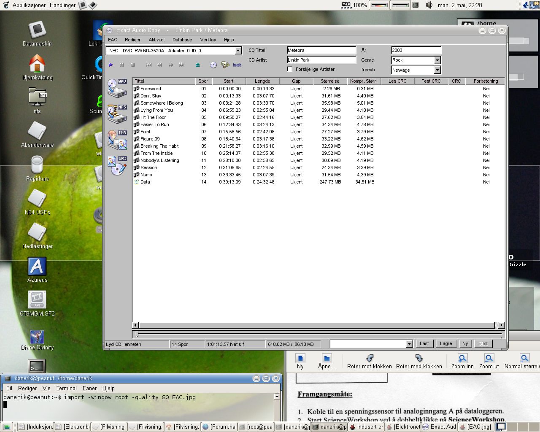Screen dimensions: 540x432
Task: Open the Verktøy menu
Action: point(208,40)
